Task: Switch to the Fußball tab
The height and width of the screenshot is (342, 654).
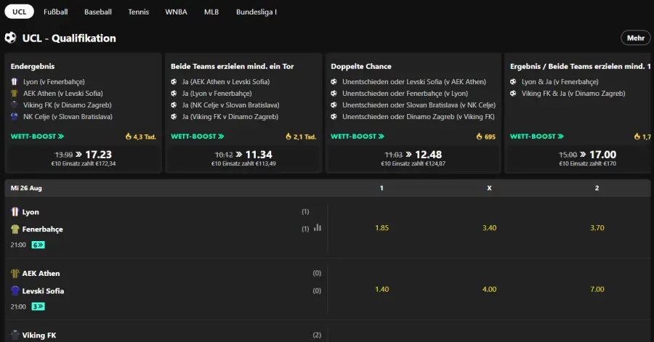Action: [x=55, y=12]
